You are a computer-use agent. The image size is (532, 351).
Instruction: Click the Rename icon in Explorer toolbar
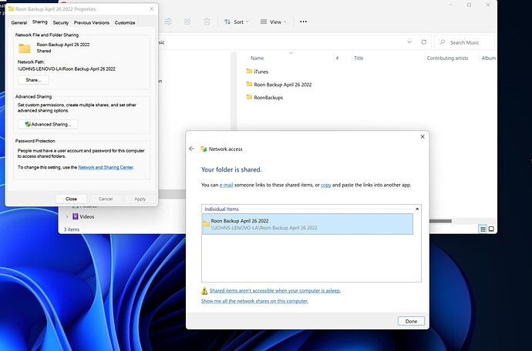point(167,22)
